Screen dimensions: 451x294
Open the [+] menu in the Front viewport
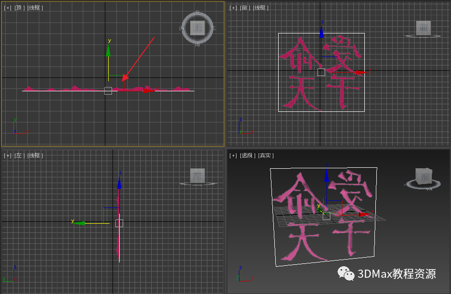[233, 8]
